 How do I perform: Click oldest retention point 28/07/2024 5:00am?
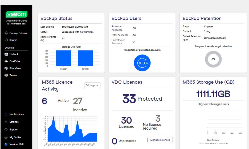tap(215, 38)
